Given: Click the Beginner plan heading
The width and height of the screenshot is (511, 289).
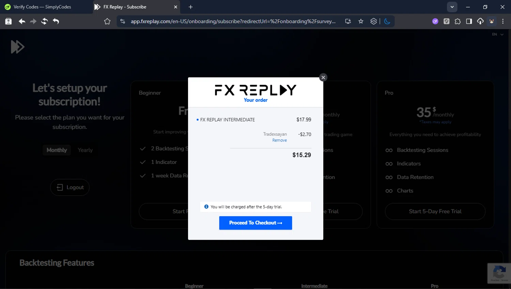Looking at the screenshot, I should coord(150,93).
